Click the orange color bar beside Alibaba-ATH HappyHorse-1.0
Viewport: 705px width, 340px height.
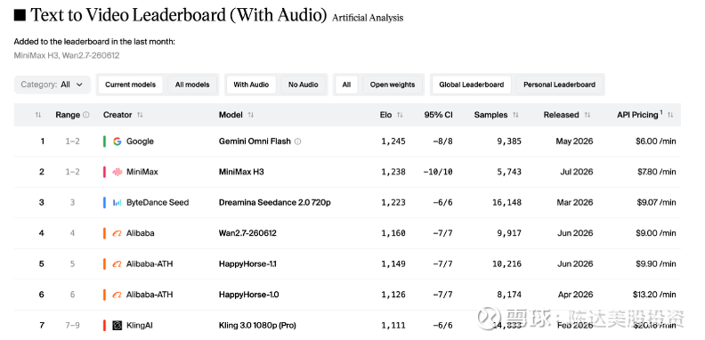[104, 295]
